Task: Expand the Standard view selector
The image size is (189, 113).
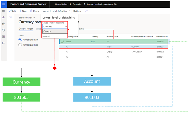Action: pos(27,18)
